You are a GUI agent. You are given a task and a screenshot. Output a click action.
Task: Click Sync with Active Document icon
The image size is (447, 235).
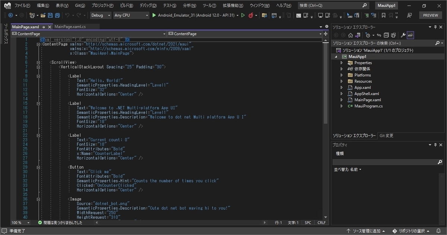coord(379,35)
